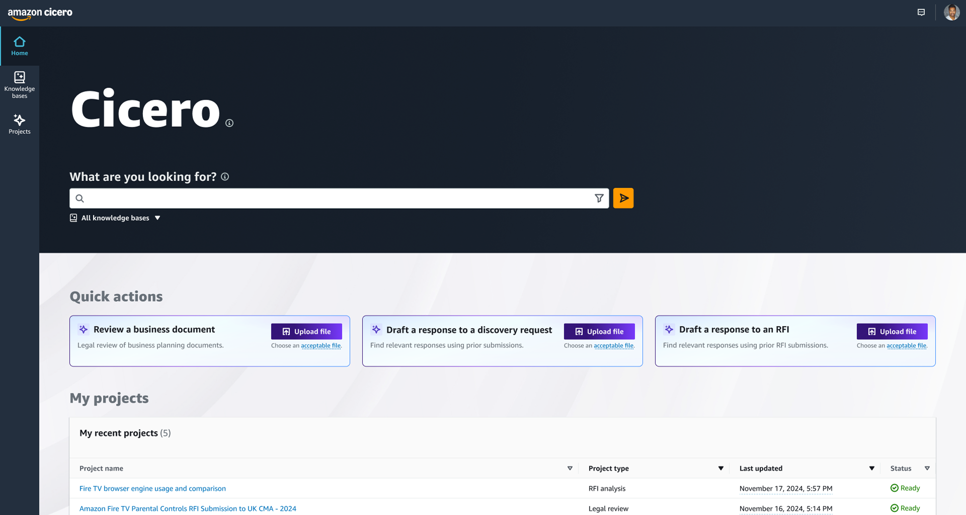Sort by Last updated column arrow
966x515 pixels.
872,468
